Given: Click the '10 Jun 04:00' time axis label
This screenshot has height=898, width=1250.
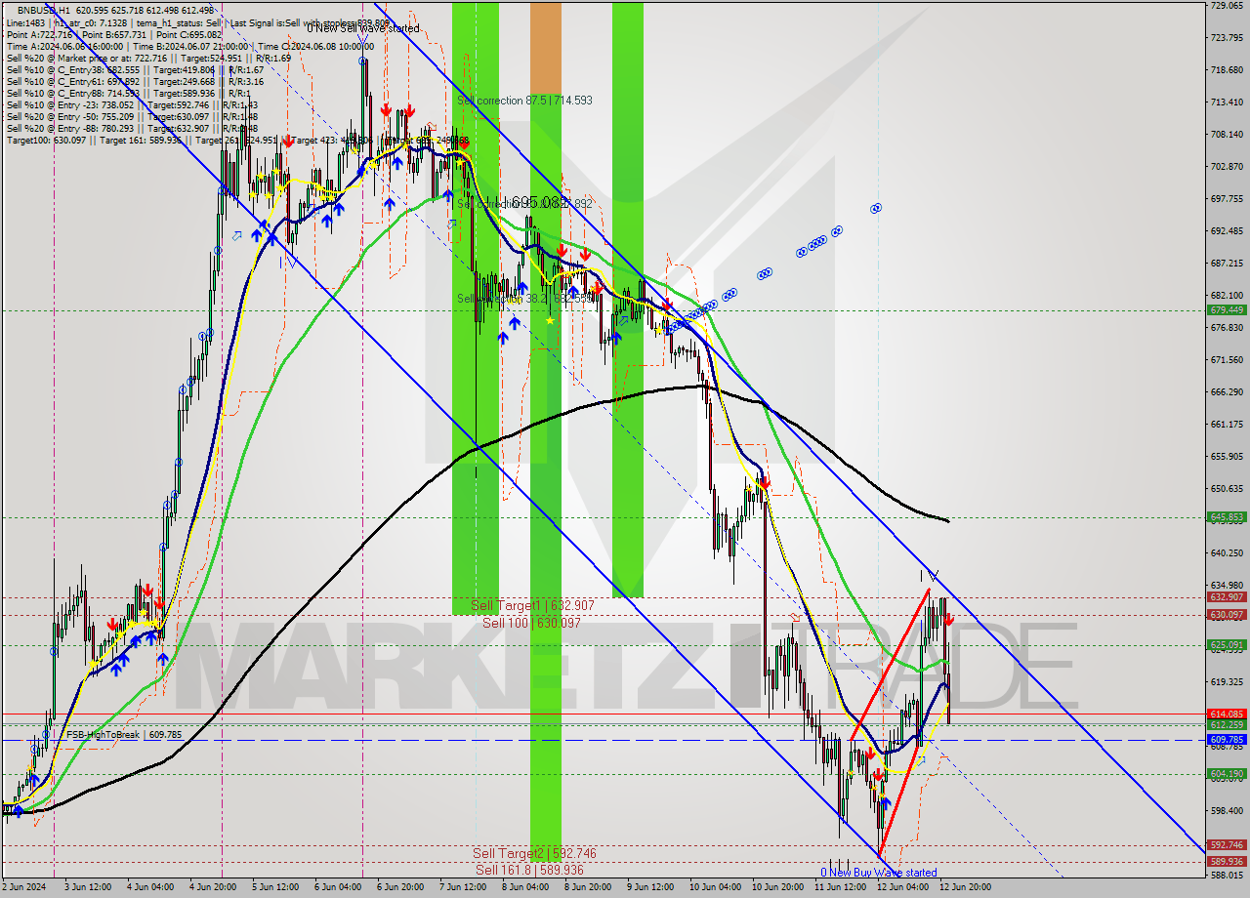Looking at the screenshot, I should [x=715, y=888].
